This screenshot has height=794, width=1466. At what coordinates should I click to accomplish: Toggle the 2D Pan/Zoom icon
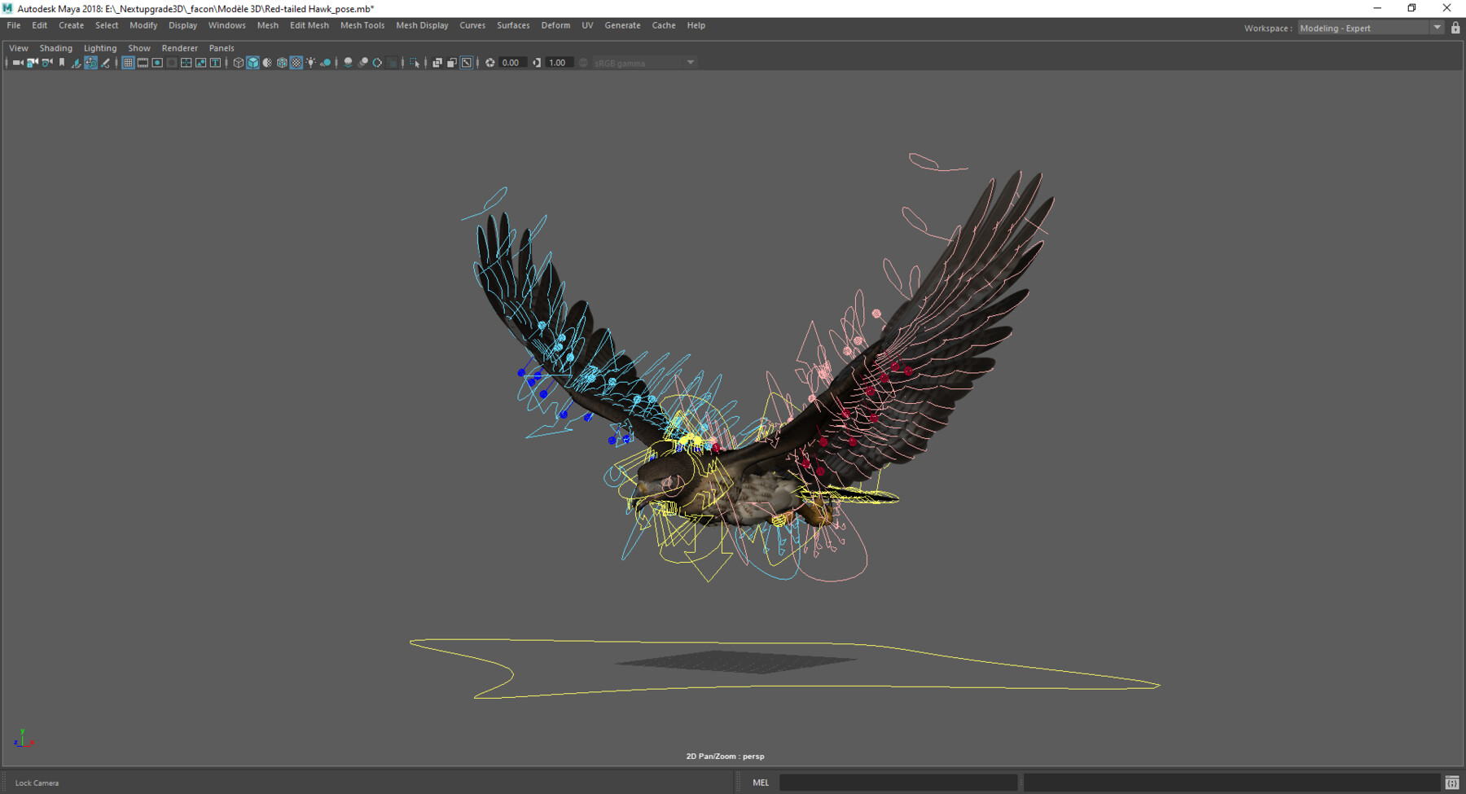90,63
